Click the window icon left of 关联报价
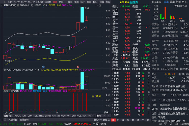The image size is (189, 126). [5, 120]
